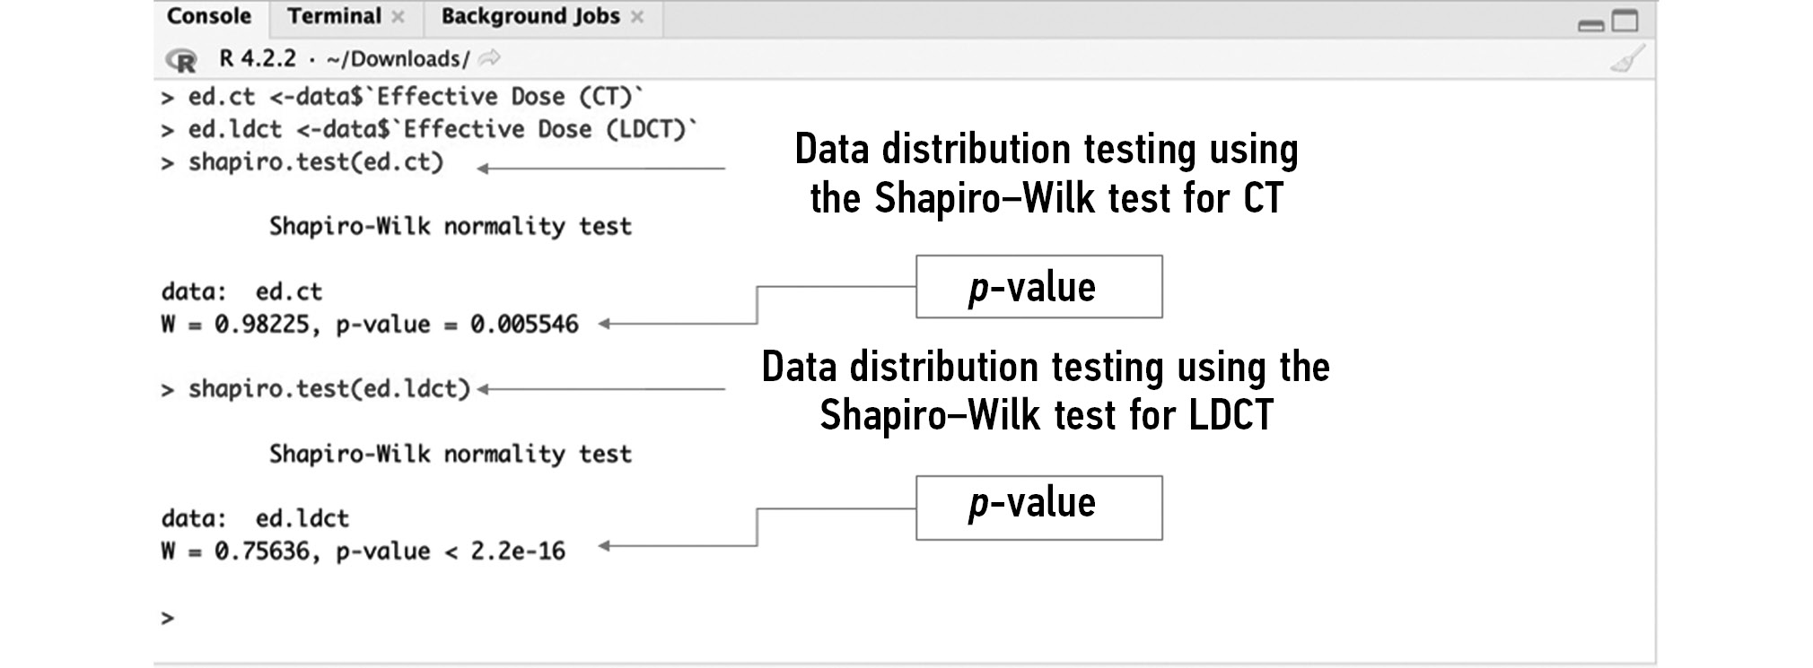Click the R 4.2.2 version label
The image size is (1813, 668).
[258, 59]
